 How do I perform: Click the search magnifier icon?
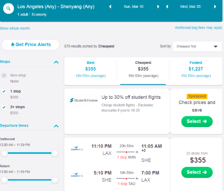click(x=9, y=9)
